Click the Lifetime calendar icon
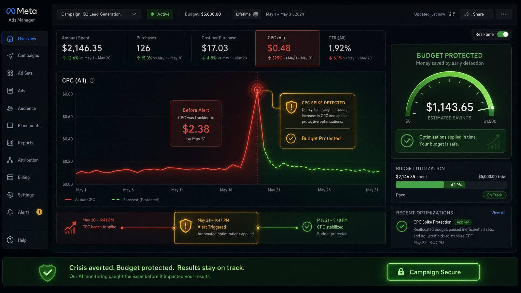Screen dimensions: 521x293 256,14
